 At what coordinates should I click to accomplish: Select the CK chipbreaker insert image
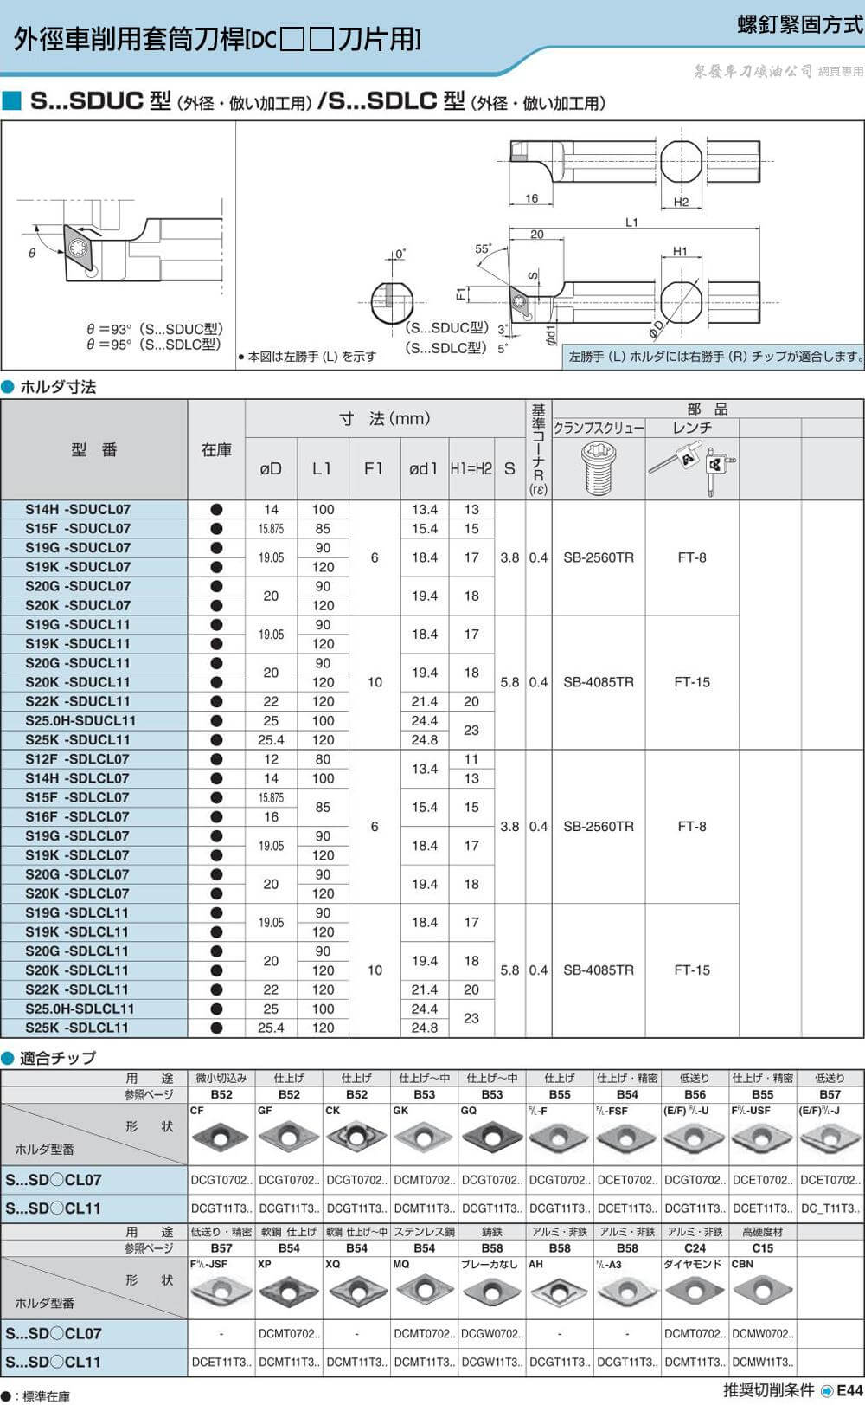356,1138
